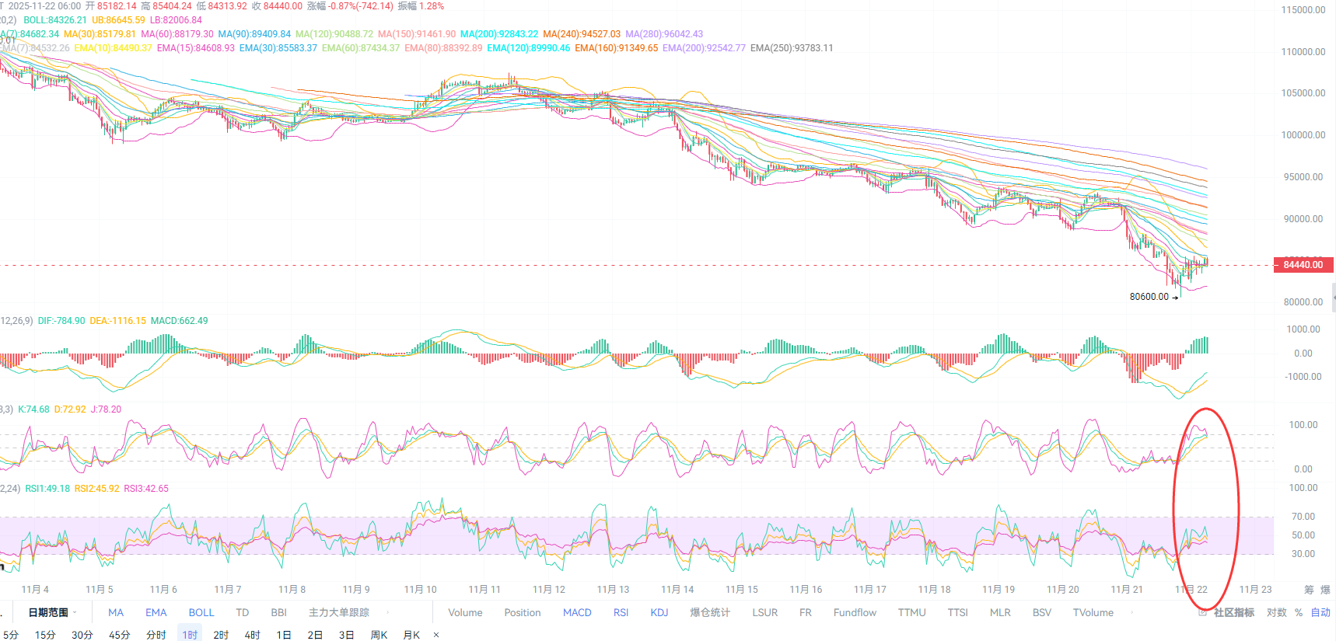Close the timeframe bar with the X icon
The height and width of the screenshot is (641, 1336).
[x=436, y=635]
